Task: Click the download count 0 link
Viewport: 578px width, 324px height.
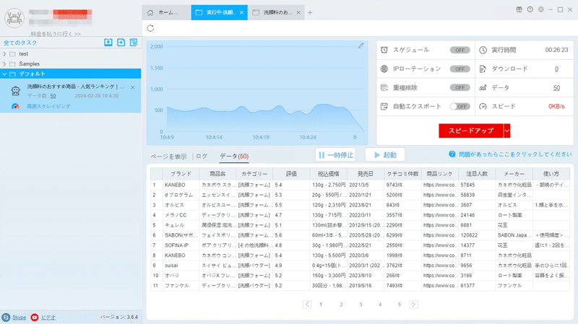Action: 556,69
